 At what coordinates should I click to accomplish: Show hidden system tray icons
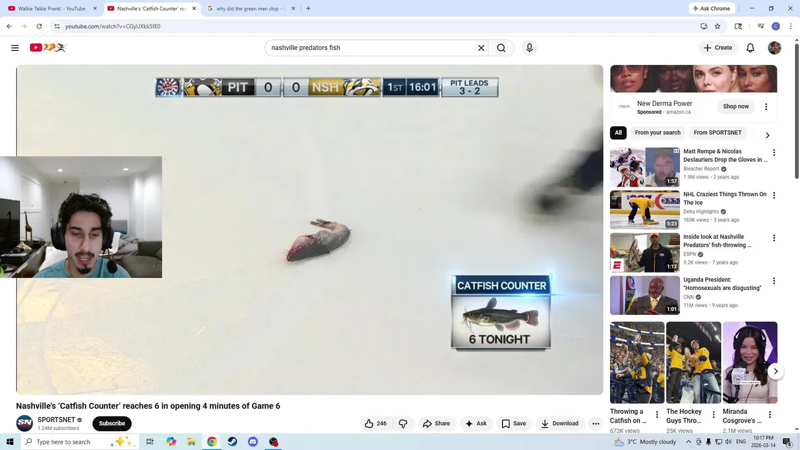688,442
